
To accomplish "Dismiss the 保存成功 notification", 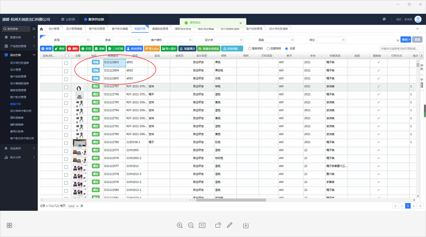I will 240,23.
